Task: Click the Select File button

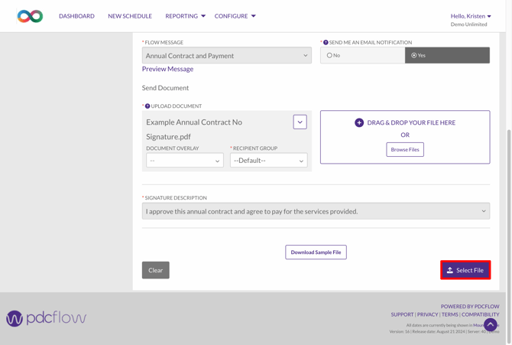Action: coord(465,270)
